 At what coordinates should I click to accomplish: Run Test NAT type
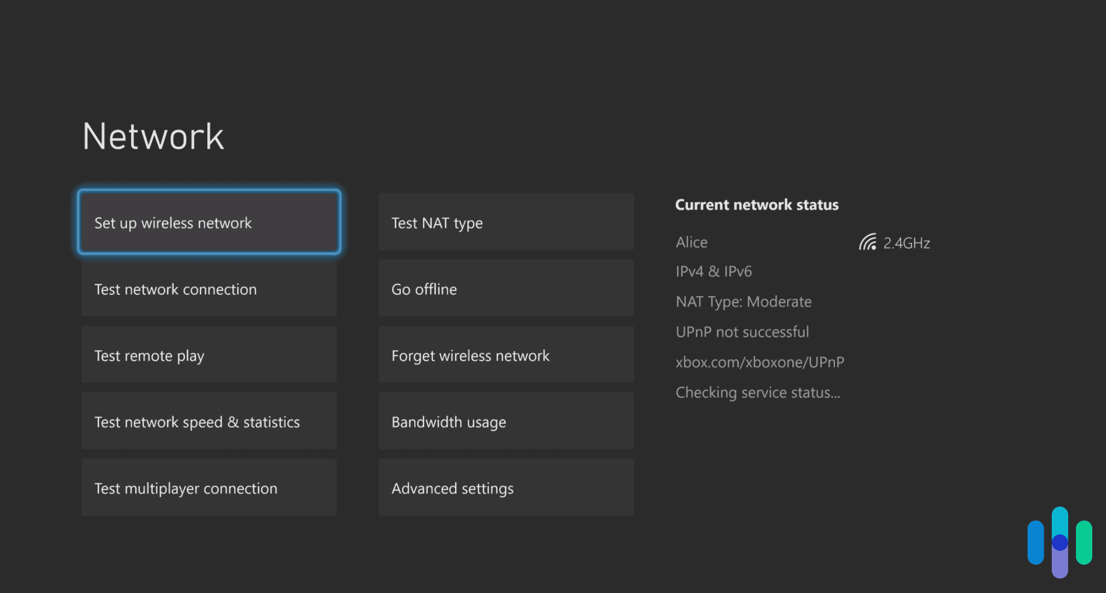[x=505, y=222]
